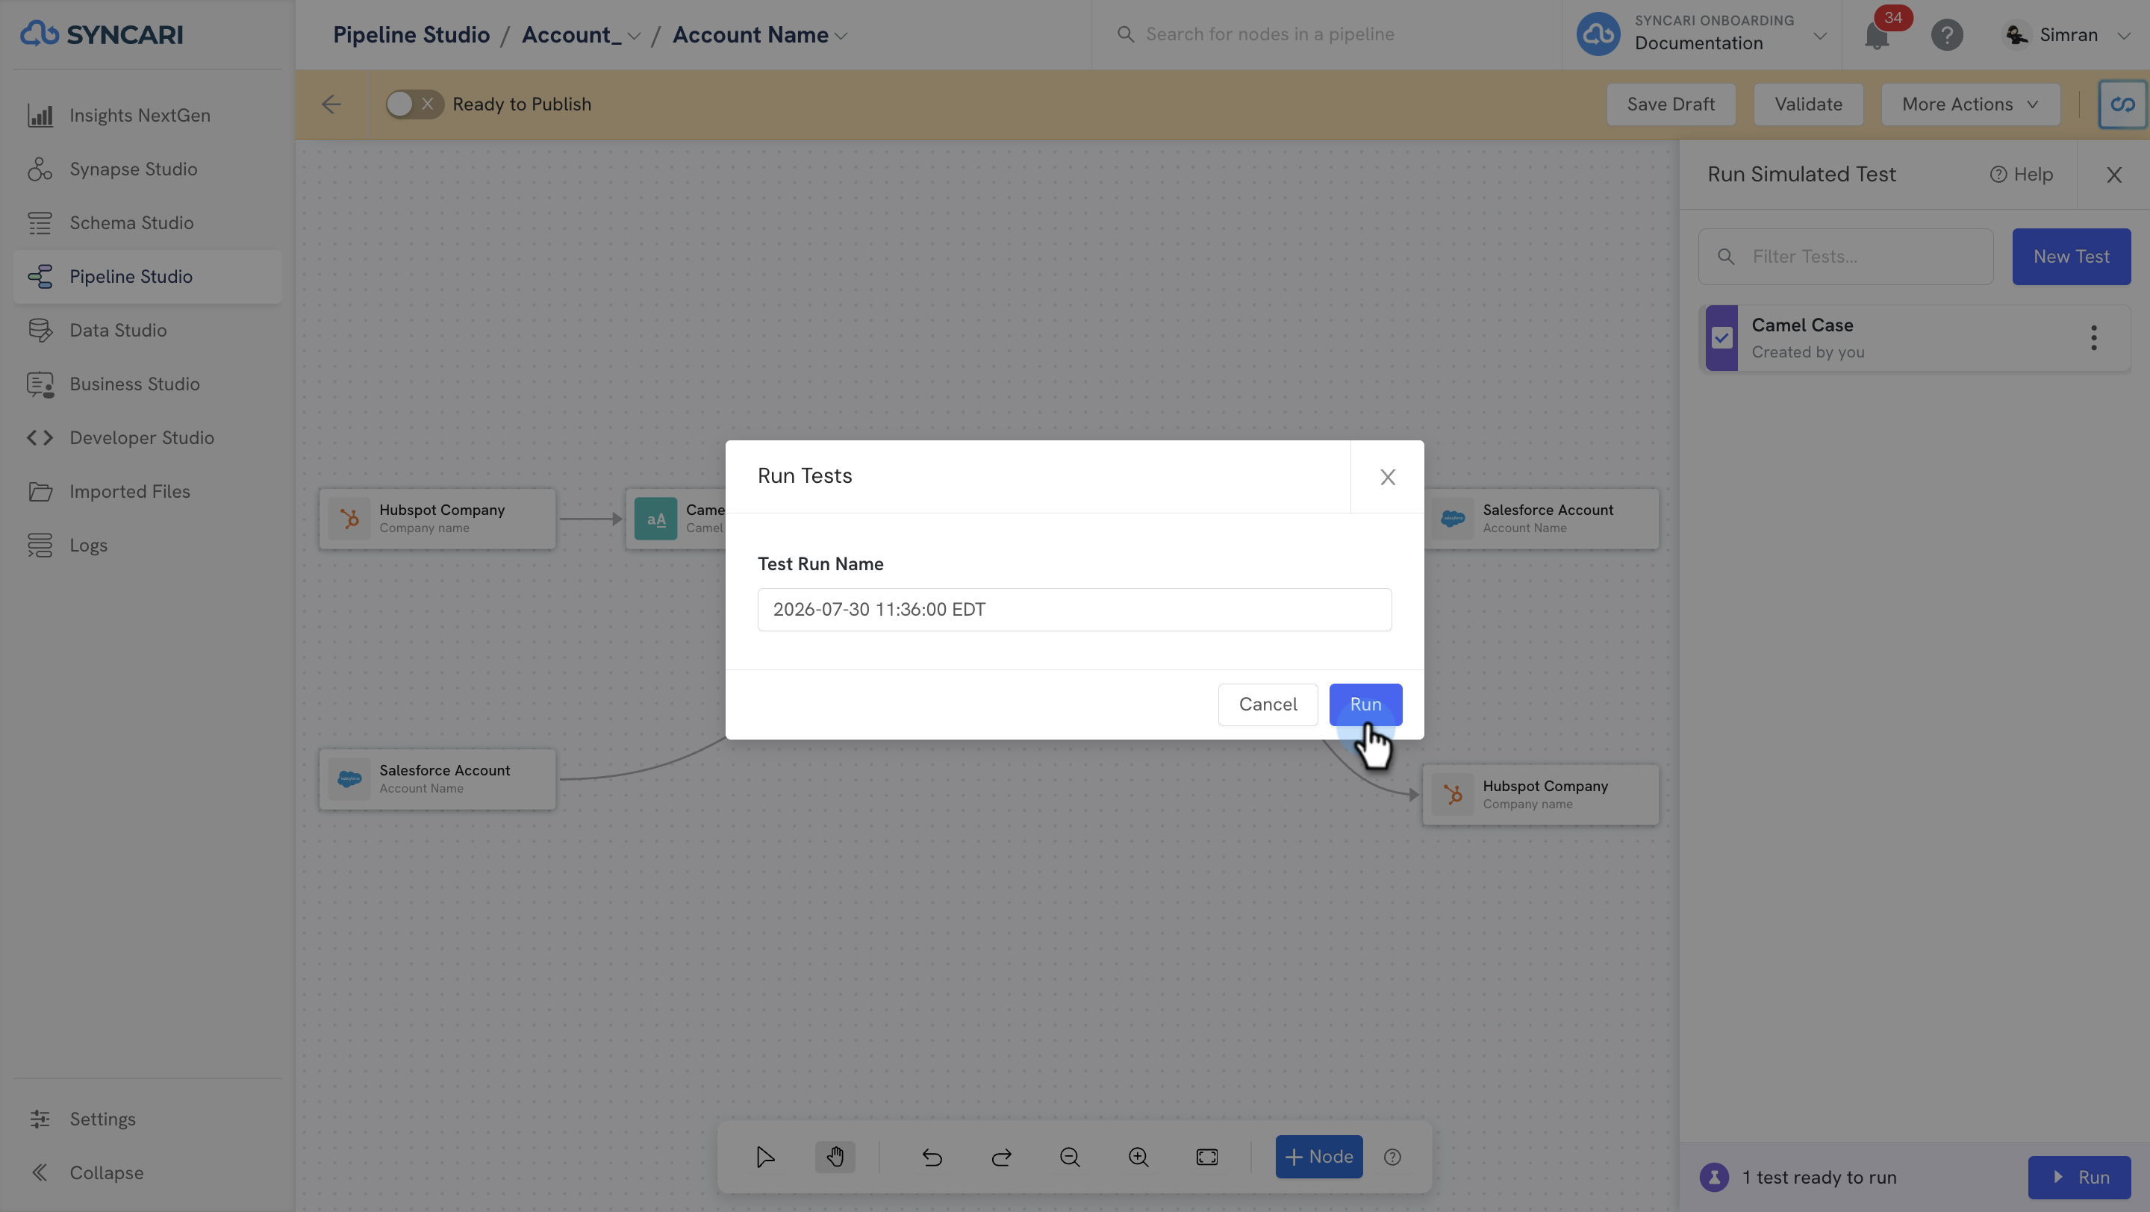Viewport: 2150px width, 1212px height.
Task: Navigate to Data Studio
Action: point(147,331)
